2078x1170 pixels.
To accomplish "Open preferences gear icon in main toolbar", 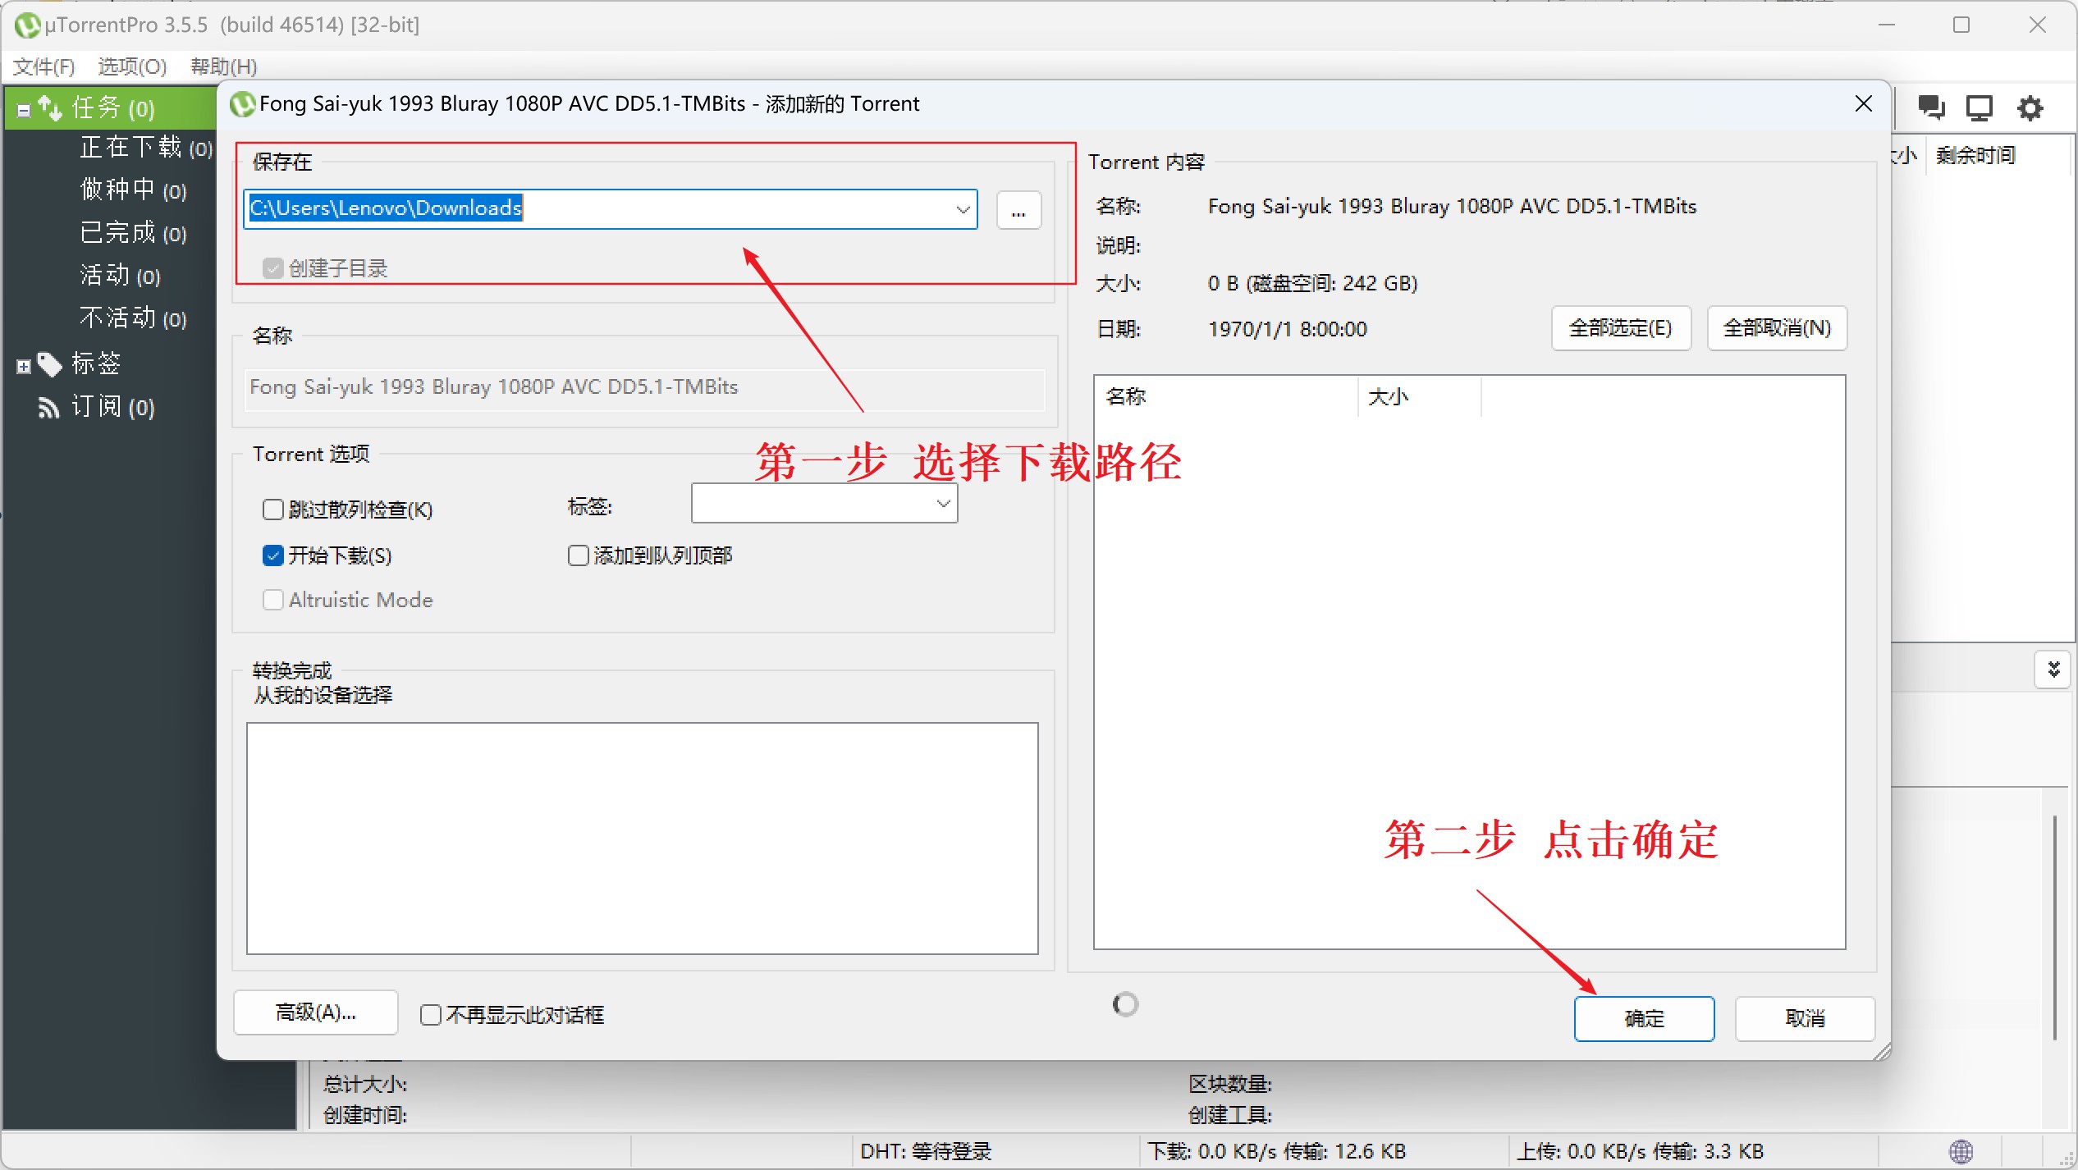I will (2030, 107).
